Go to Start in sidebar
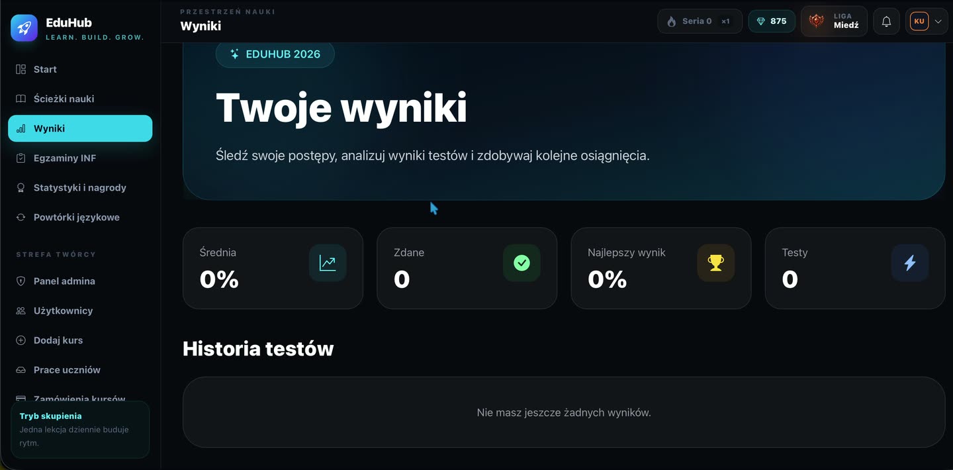The height and width of the screenshot is (470, 953). pos(80,70)
